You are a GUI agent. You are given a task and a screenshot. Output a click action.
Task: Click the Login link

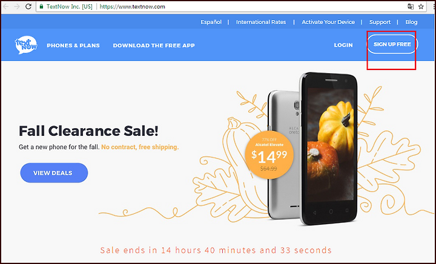(x=343, y=45)
